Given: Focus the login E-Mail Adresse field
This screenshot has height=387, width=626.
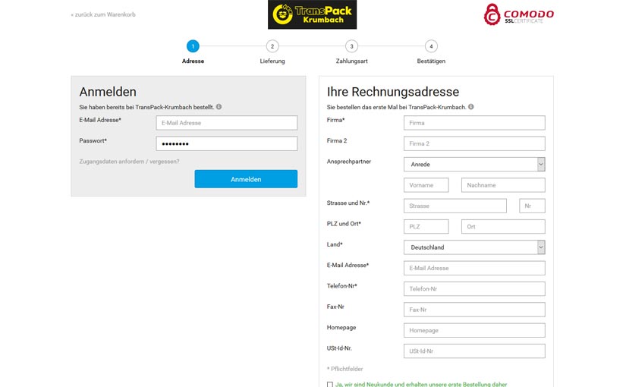Looking at the screenshot, I should pyautogui.click(x=226, y=123).
